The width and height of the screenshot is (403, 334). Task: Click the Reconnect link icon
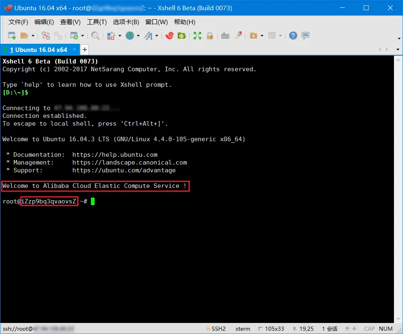point(58,36)
